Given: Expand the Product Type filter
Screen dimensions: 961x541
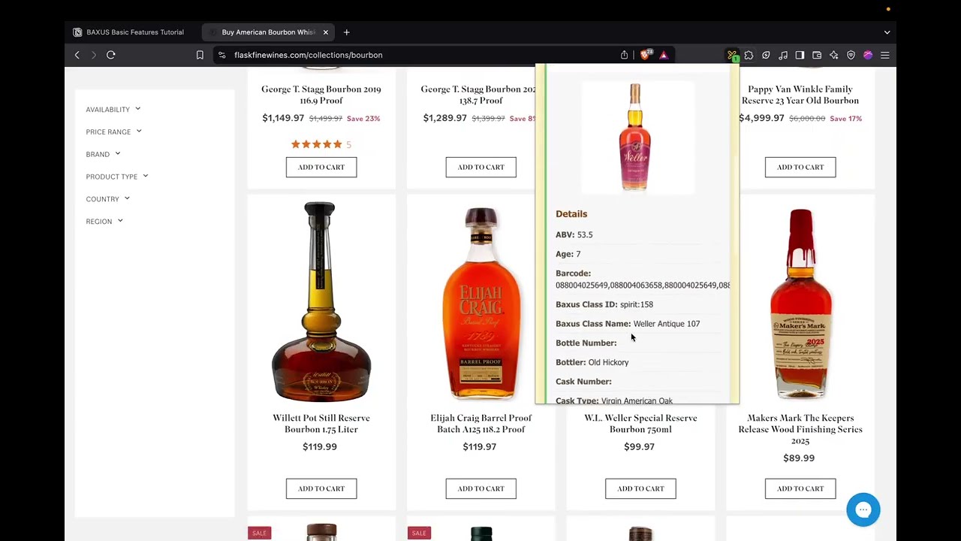Looking at the screenshot, I should pyautogui.click(x=117, y=177).
